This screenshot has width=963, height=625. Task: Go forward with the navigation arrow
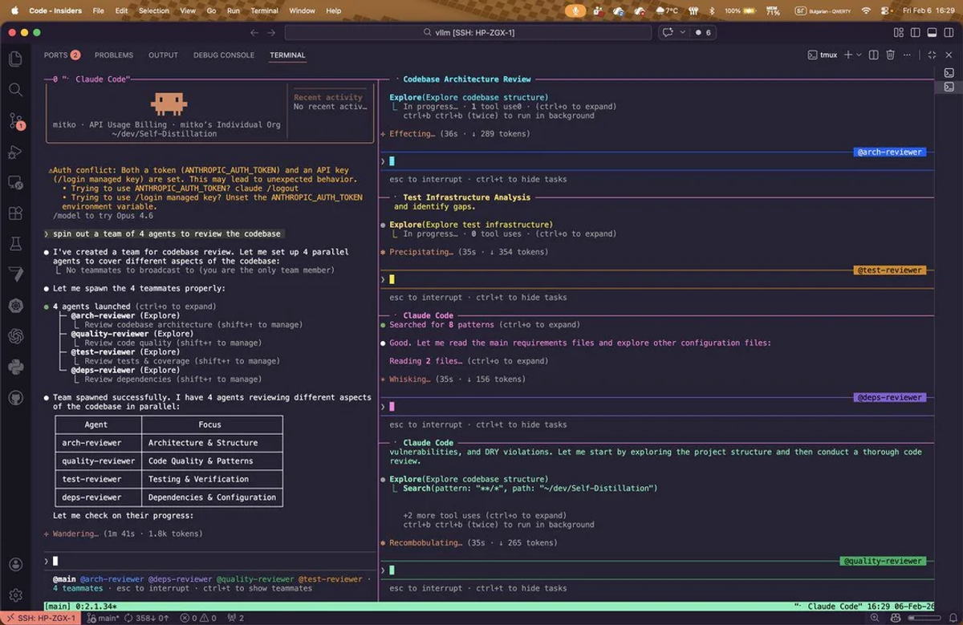point(271,33)
